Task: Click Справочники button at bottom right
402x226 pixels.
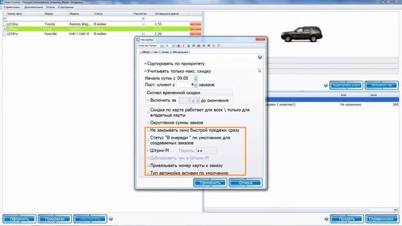Action: click(382, 219)
